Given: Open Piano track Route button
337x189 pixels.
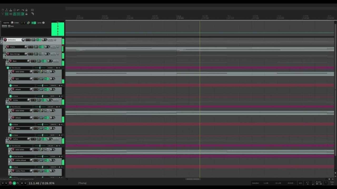Looking at the screenshot, I should [36, 47].
